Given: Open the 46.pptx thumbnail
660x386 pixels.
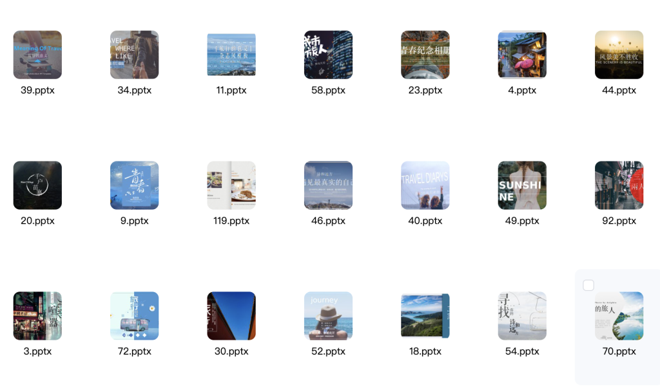Looking at the screenshot, I should coord(328,185).
